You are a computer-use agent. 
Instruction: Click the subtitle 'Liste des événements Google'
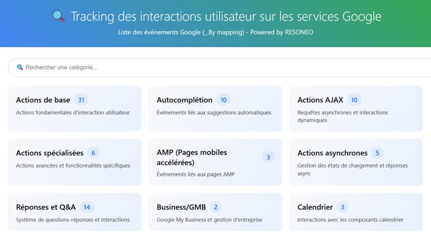pos(160,32)
